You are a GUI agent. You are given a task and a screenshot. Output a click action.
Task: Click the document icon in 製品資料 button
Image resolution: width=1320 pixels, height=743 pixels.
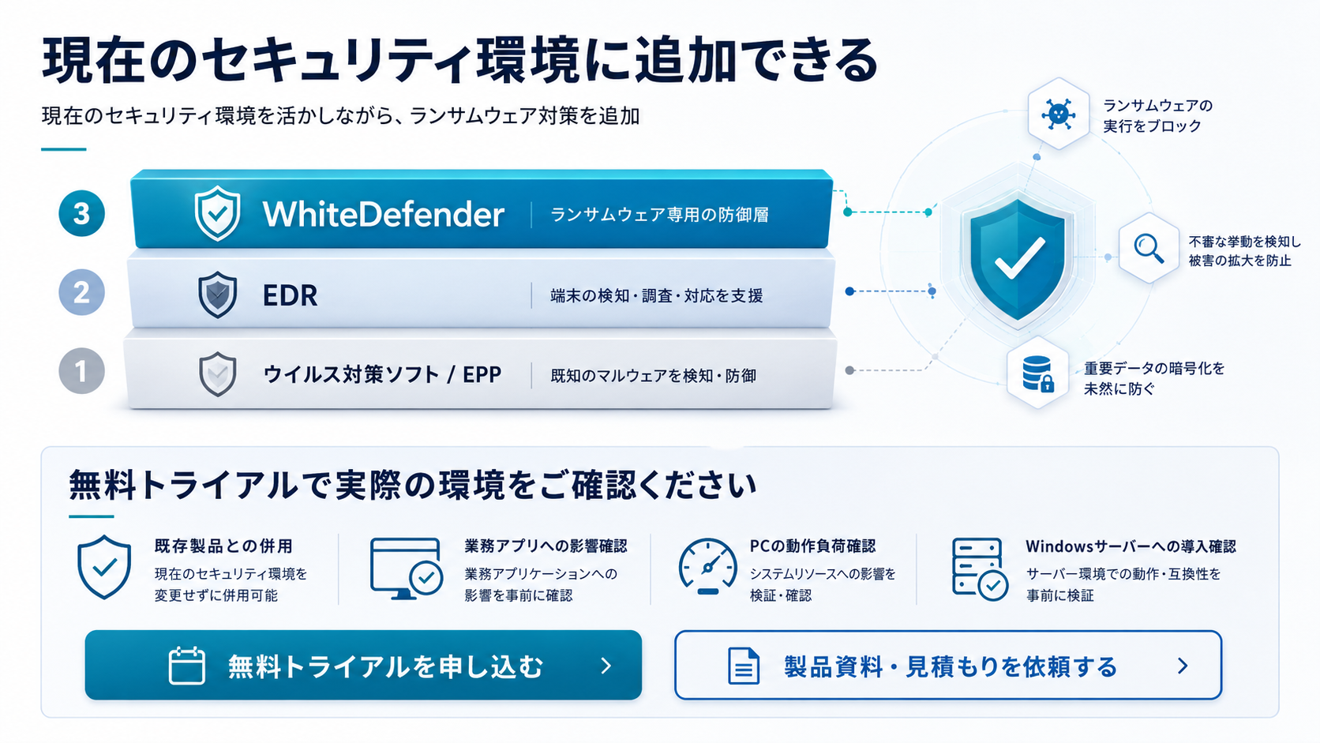pos(743,666)
